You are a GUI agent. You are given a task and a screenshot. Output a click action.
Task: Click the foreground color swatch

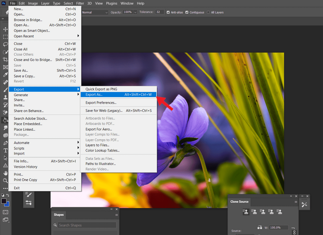(x=4, y=200)
